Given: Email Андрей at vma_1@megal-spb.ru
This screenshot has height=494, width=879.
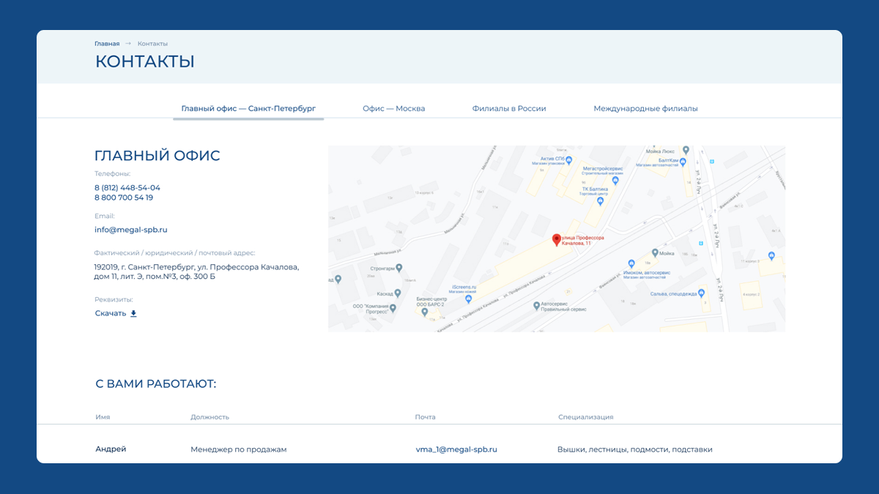Looking at the screenshot, I should (x=456, y=449).
